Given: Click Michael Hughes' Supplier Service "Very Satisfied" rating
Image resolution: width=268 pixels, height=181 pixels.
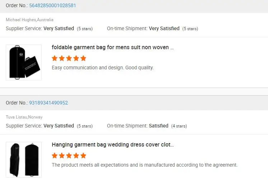Looking at the screenshot, I should tap(59, 28).
